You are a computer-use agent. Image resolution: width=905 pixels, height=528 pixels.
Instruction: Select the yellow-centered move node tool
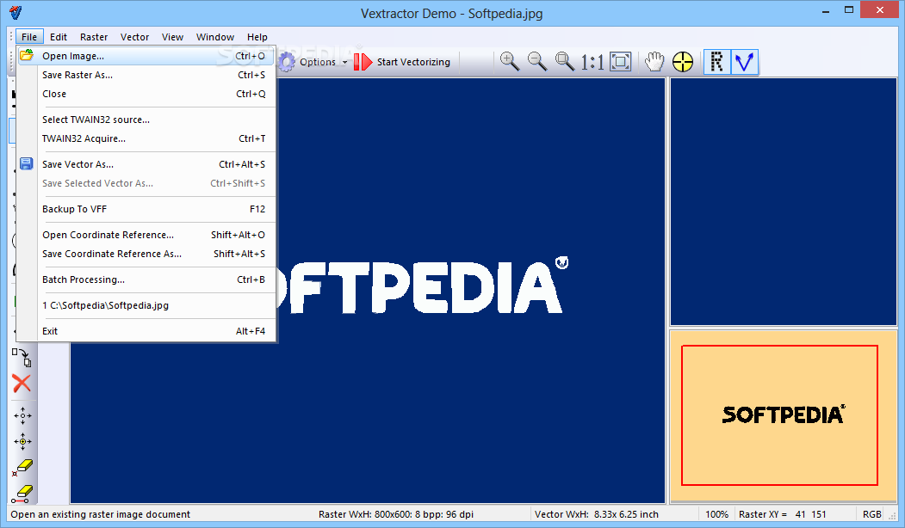point(22,441)
